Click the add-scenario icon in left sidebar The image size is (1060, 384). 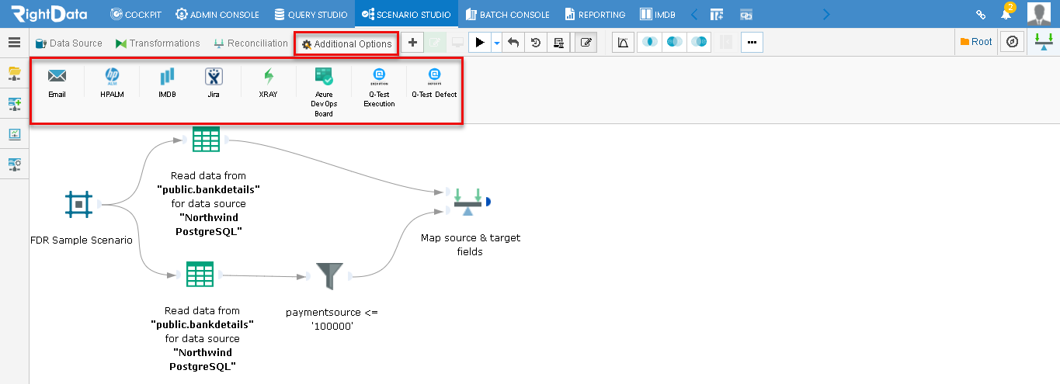pyautogui.click(x=14, y=104)
